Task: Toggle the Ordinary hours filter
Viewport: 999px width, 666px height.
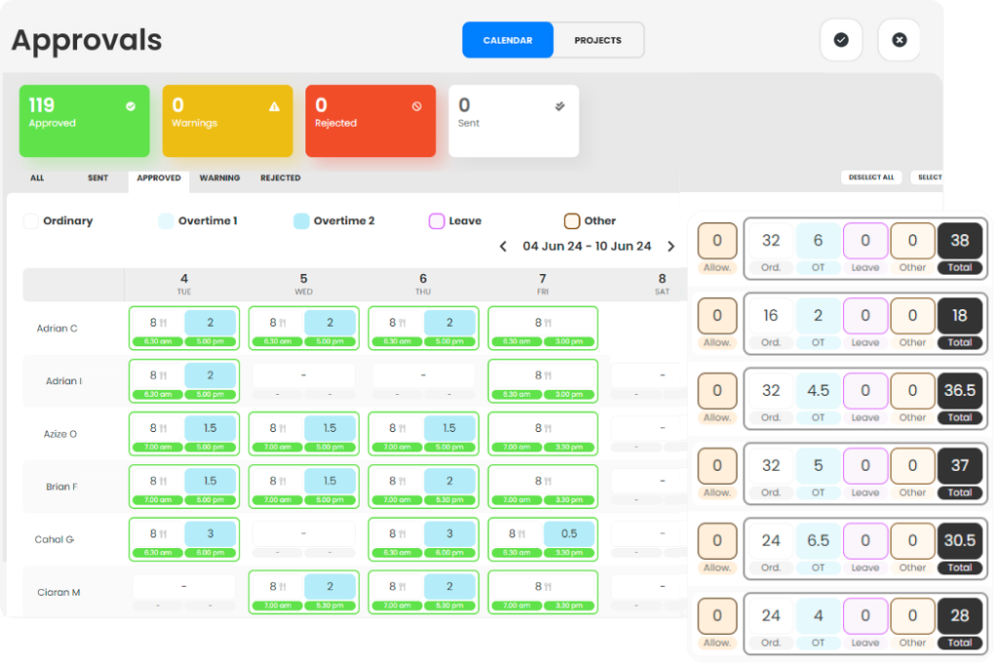Action: tap(30, 221)
